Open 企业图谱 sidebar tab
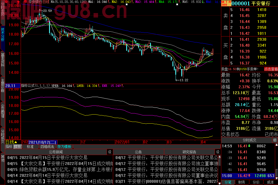The image size is (278, 185). (3, 111)
